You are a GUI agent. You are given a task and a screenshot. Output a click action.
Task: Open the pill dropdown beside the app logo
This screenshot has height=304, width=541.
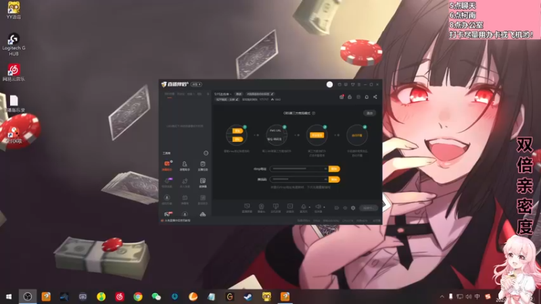(x=196, y=84)
